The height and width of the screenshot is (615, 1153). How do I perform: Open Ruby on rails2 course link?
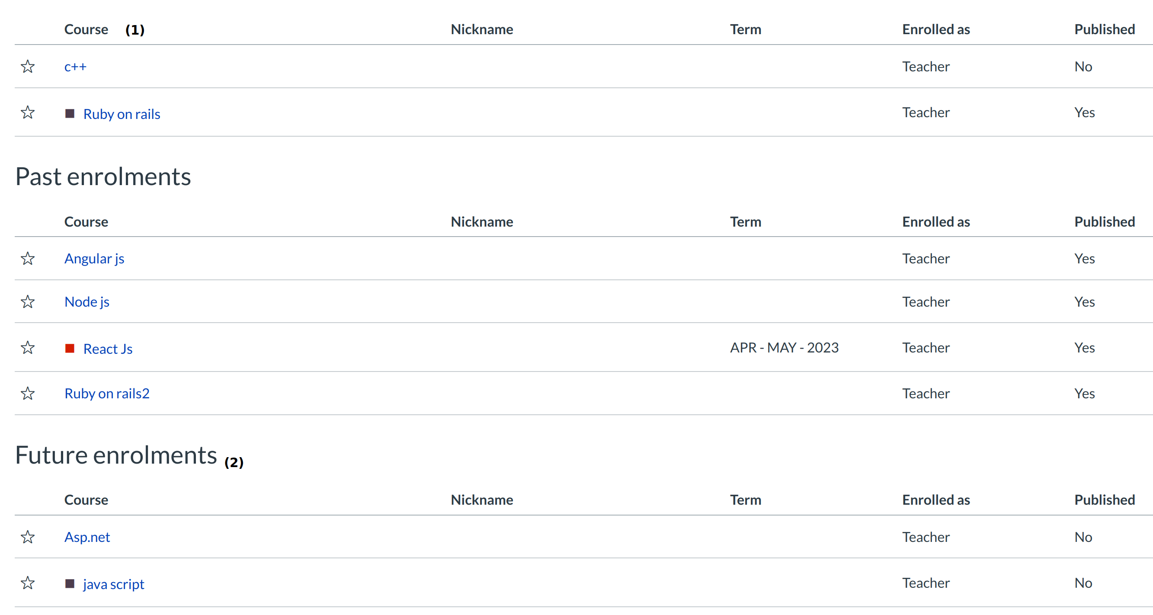coord(107,394)
